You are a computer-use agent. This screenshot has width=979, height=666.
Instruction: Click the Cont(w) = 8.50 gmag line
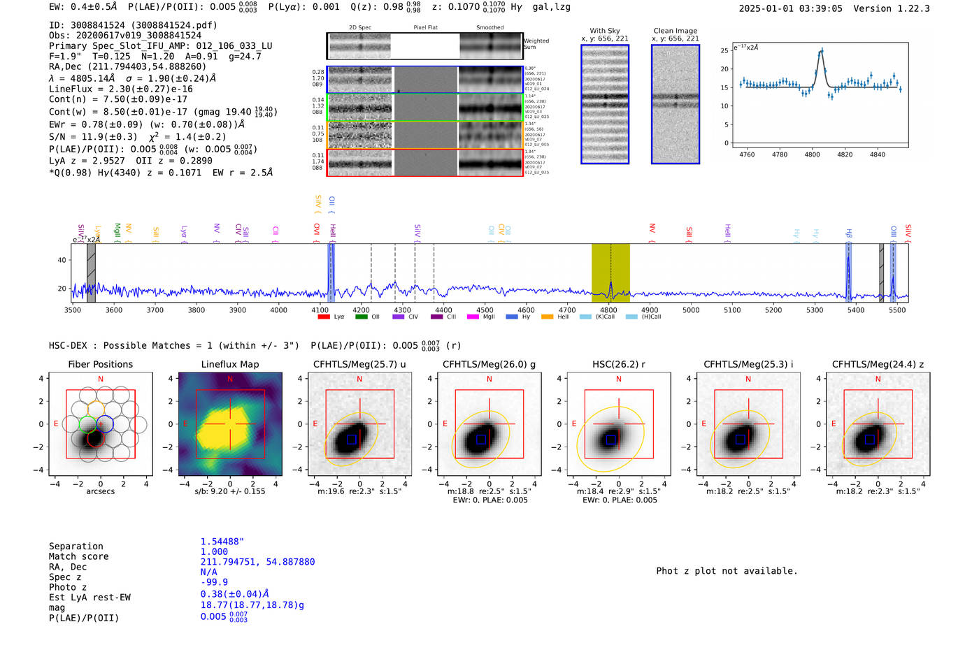coord(163,112)
